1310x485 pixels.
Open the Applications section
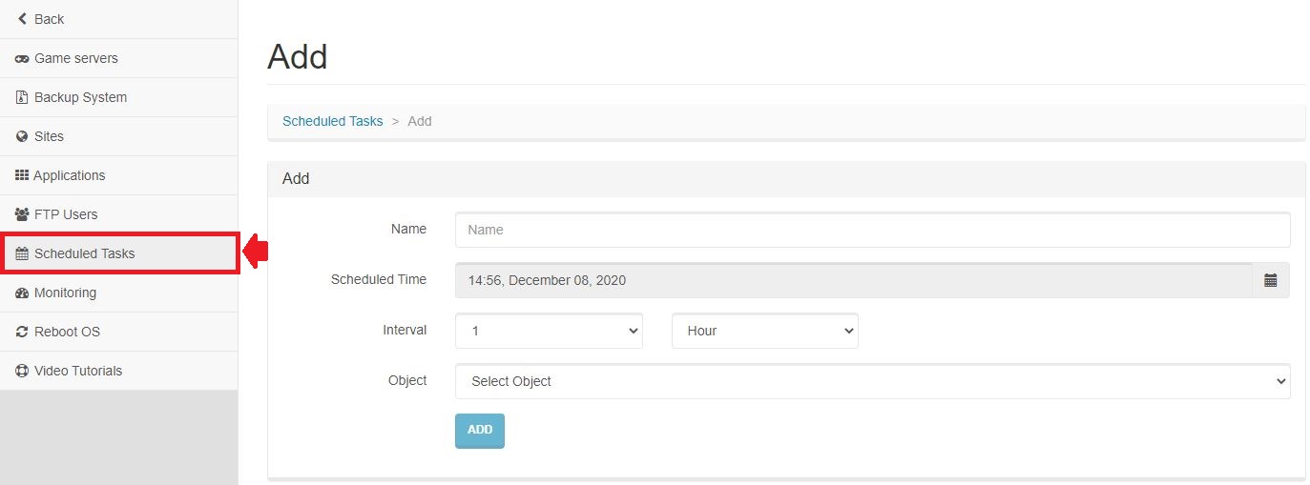point(118,175)
